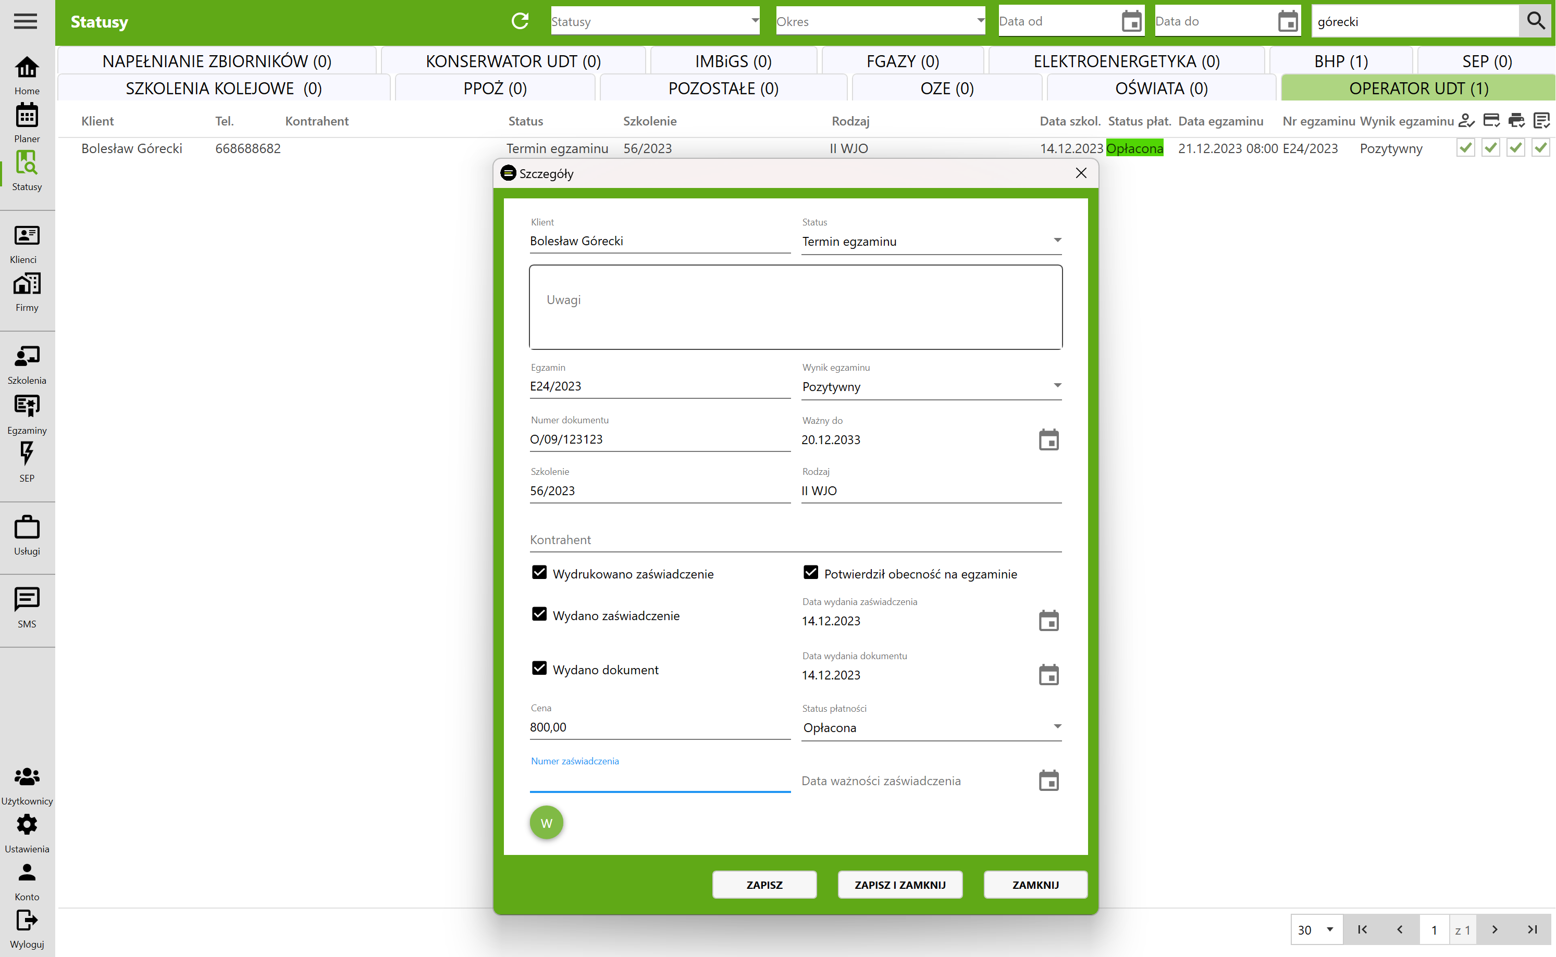This screenshot has height=957, width=1556.
Task: Click the ZAPISZ button
Action: (764, 884)
